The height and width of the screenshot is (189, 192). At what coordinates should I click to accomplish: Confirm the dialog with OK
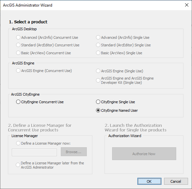[x=149, y=181]
